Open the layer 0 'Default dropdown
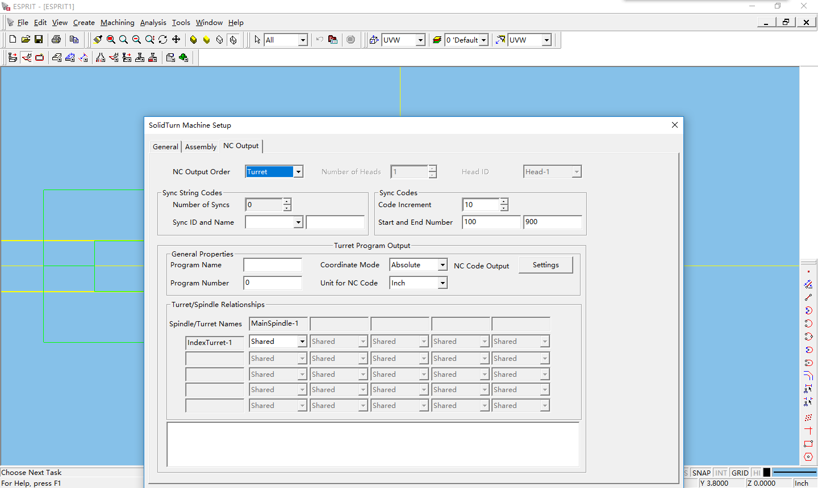The image size is (818, 488). (483, 40)
